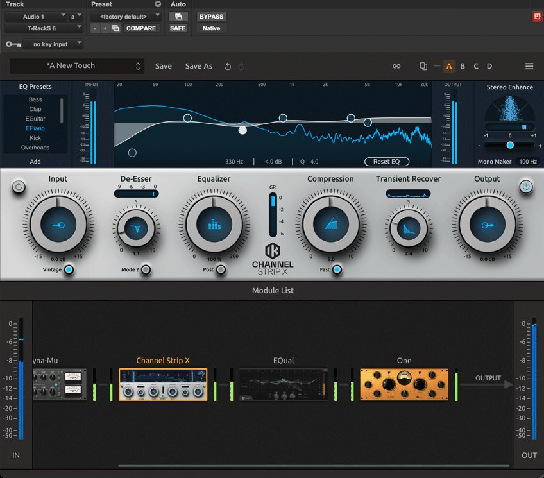The height and width of the screenshot is (478, 544).
Task: Click the copy preset icon
Action: (x=423, y=66)
